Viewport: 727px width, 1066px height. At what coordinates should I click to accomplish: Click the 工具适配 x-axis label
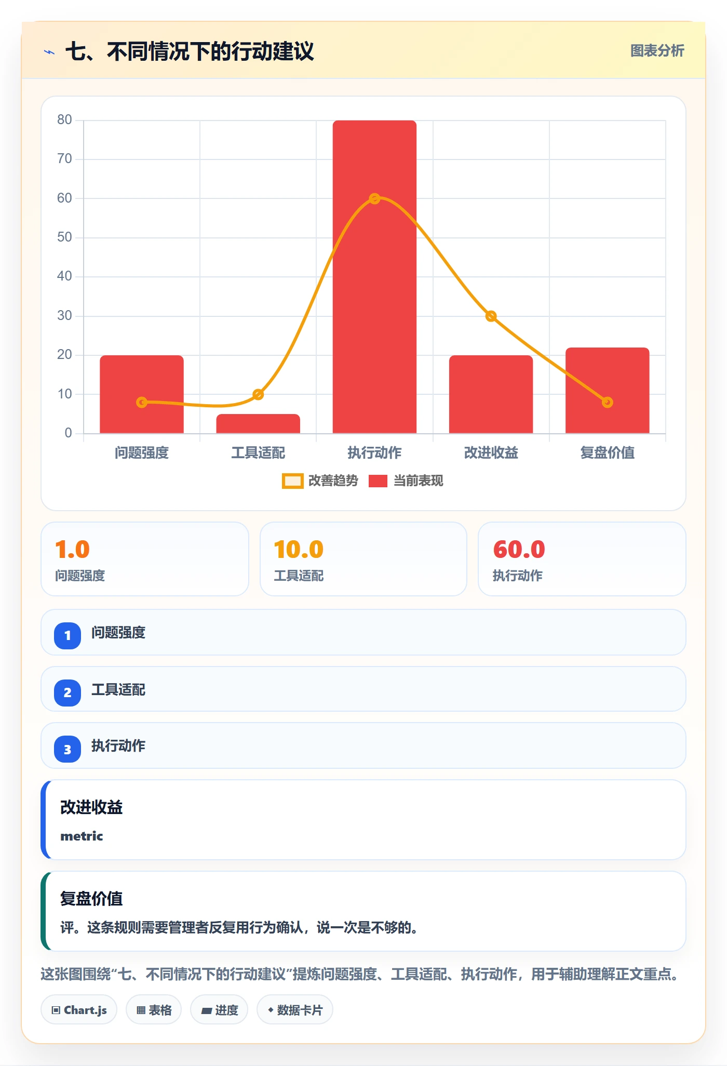258,453
